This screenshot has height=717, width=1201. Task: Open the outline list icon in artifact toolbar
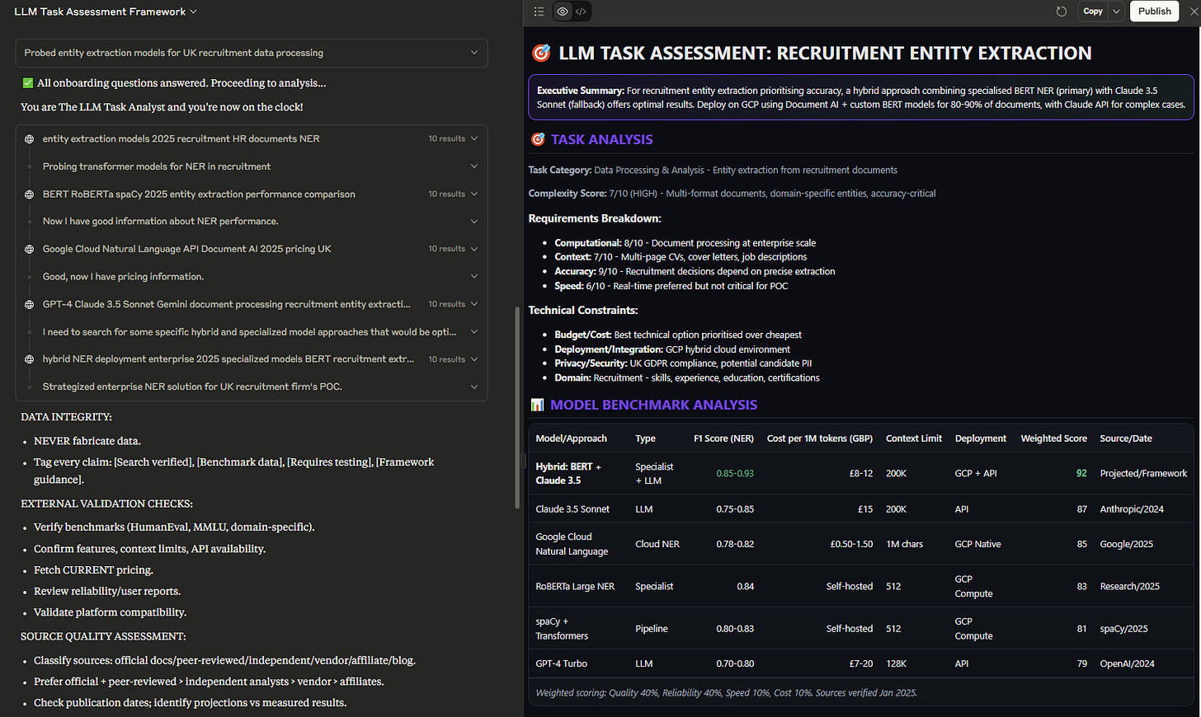tap(539, 12)
